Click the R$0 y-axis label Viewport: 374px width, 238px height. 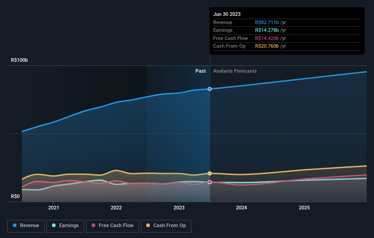click(15, 196)
